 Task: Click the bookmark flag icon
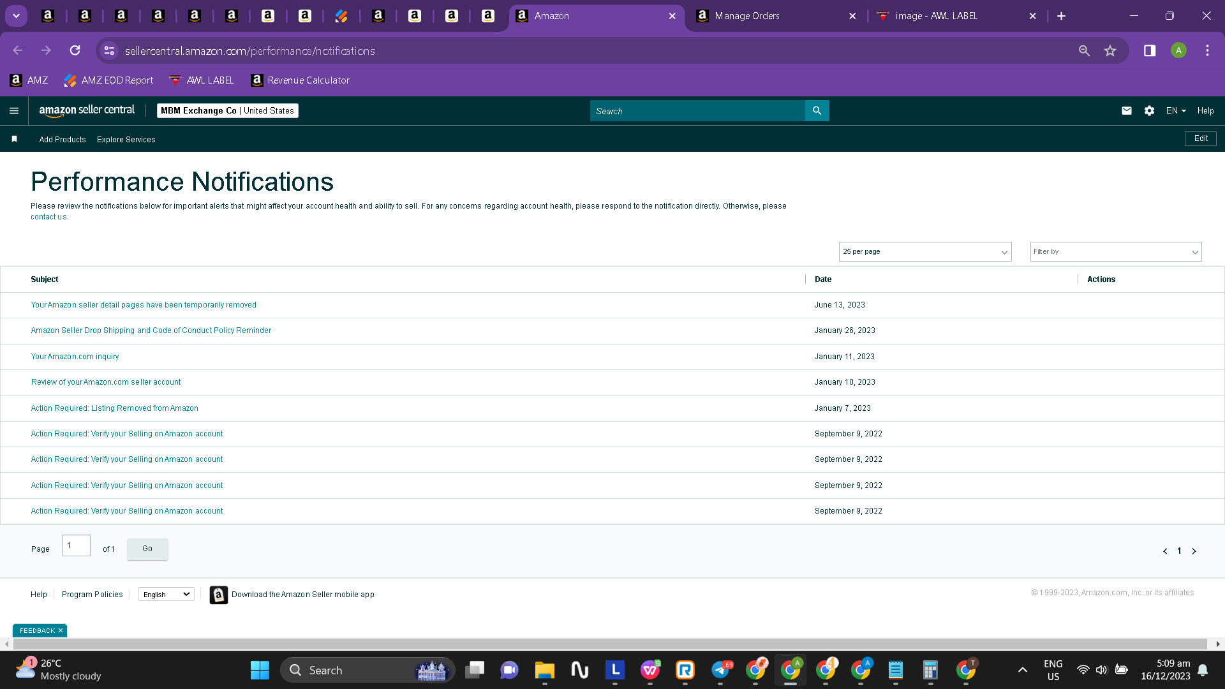14,139
